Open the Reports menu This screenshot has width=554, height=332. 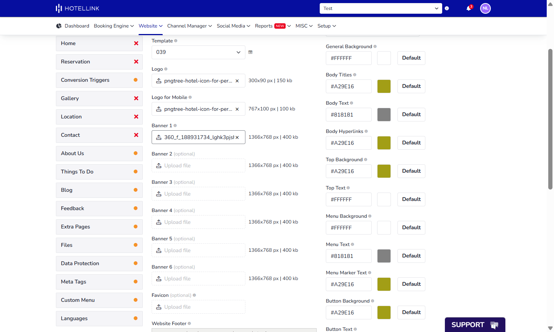pos(273,26)
